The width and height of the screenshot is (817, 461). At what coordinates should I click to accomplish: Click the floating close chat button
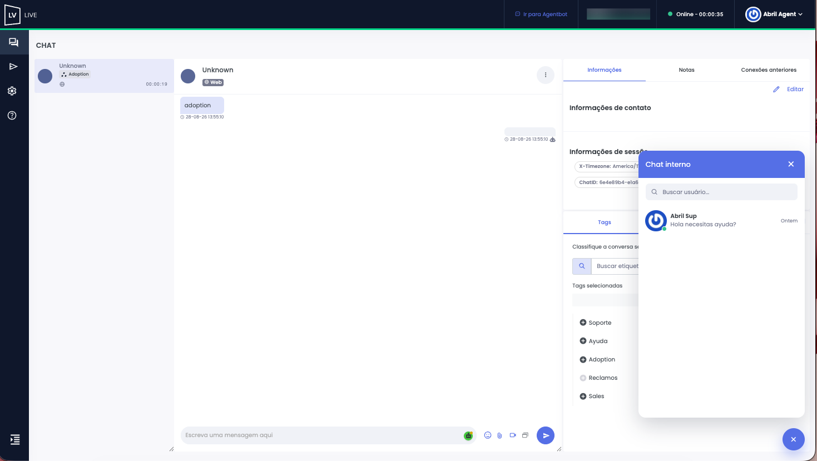click(x=794, y=439)
